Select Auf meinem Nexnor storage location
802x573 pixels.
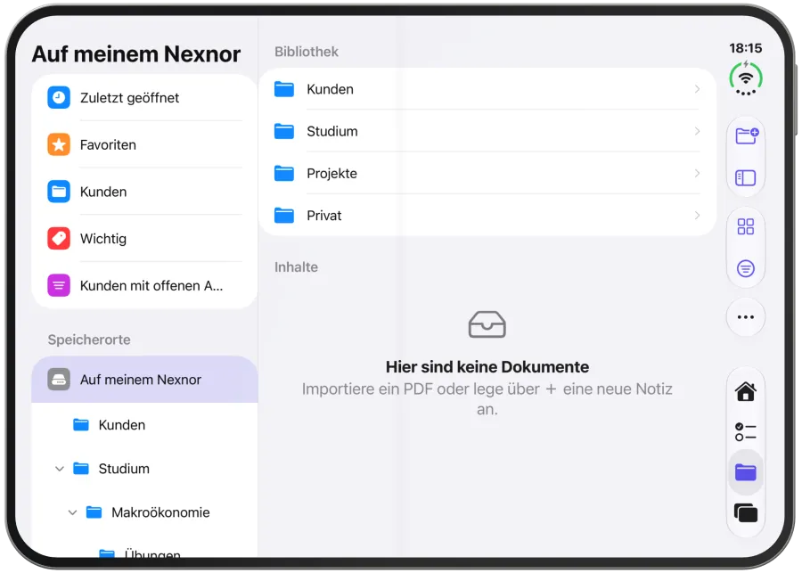(x=144, y=380)
